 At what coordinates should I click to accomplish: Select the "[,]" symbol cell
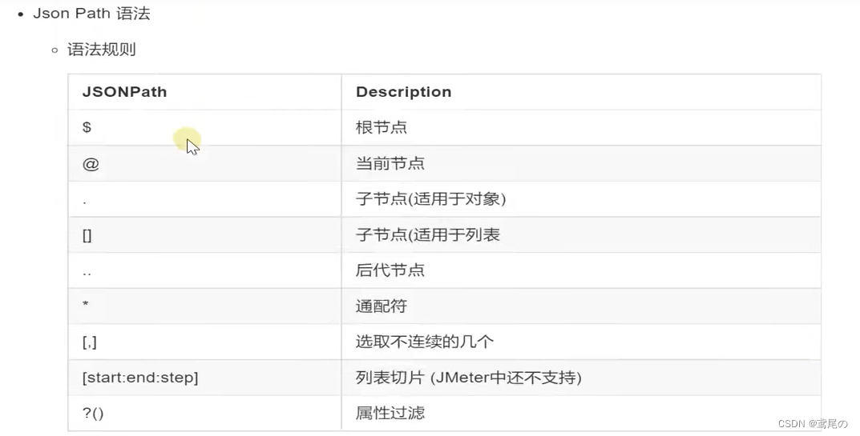pos(89,342)
